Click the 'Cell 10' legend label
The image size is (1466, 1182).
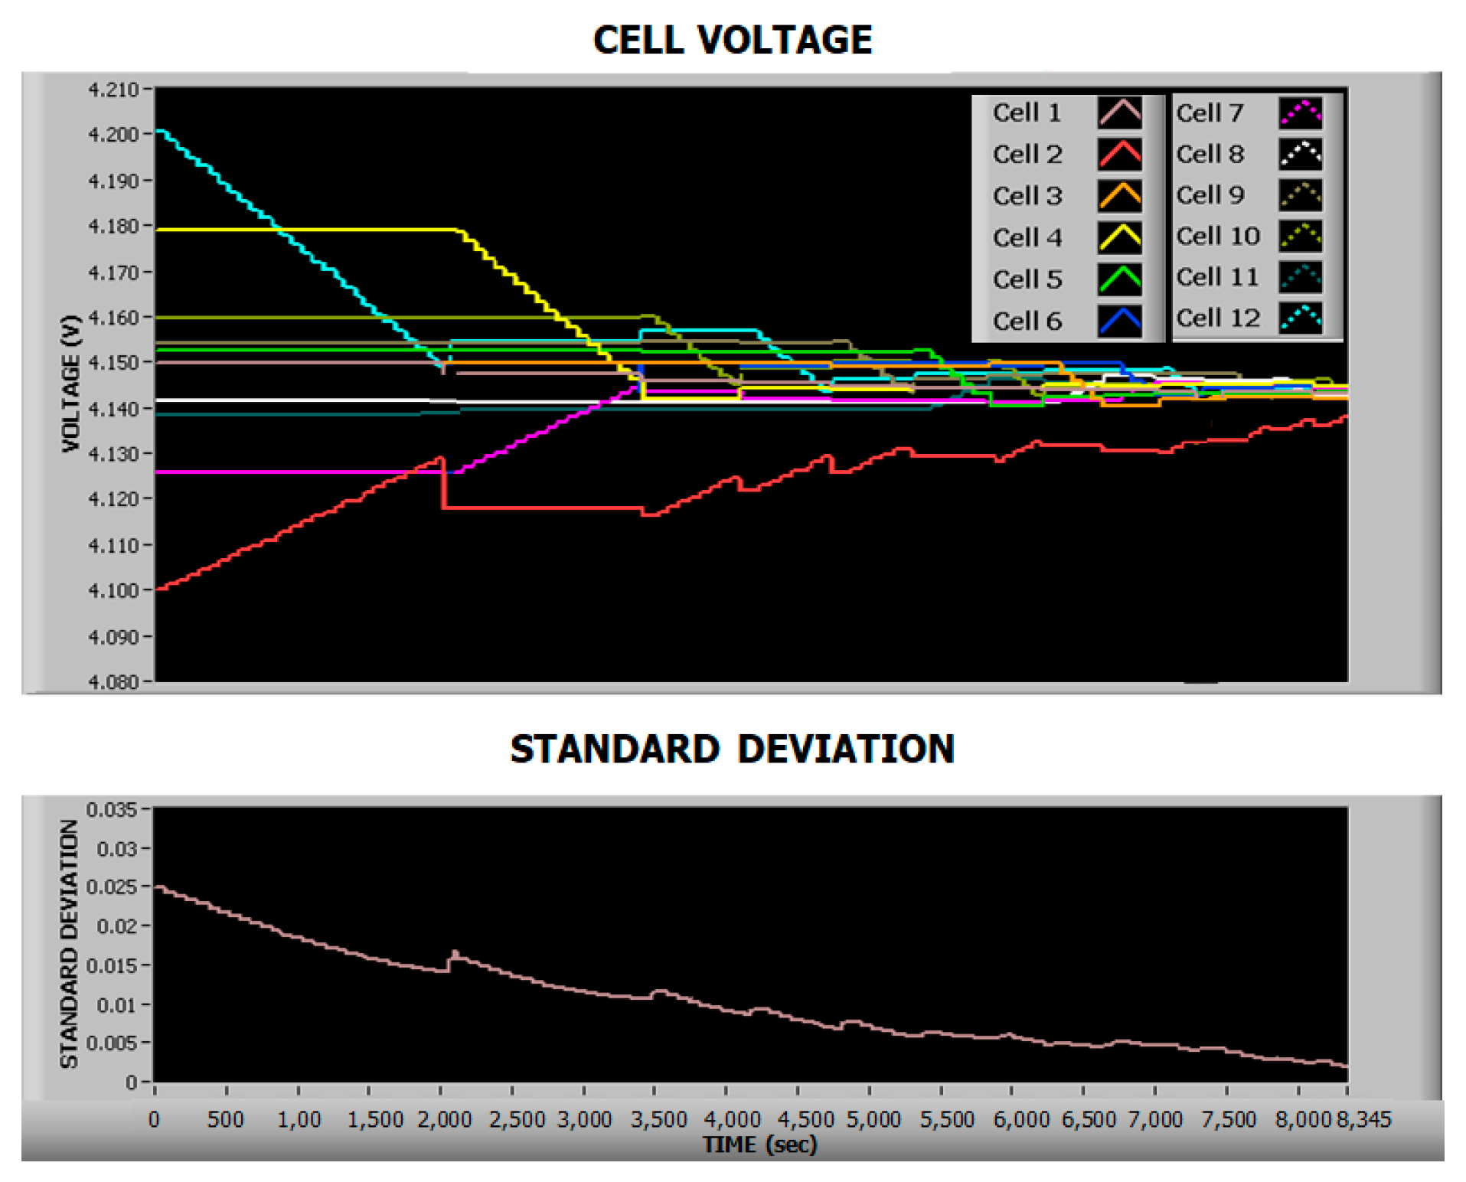pos(1218,236)
